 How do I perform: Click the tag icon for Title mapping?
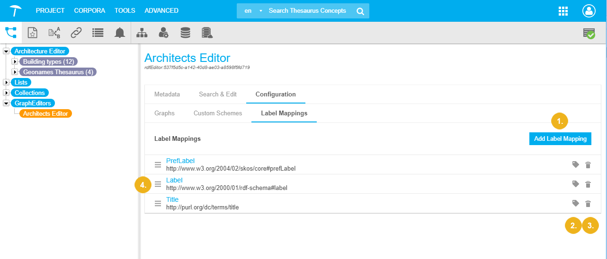tap(575, 203)
